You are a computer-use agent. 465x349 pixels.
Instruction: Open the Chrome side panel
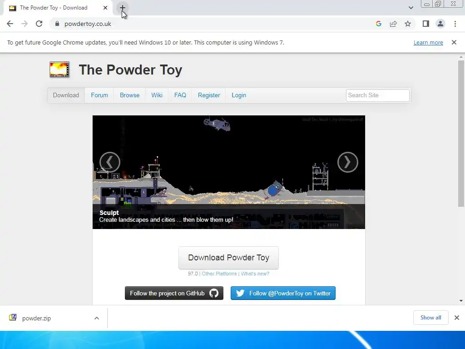pos(426,24)
